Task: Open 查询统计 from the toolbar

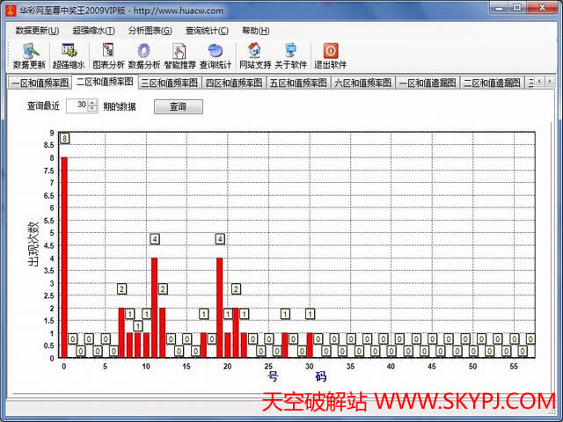Action: tap(216, 55)
